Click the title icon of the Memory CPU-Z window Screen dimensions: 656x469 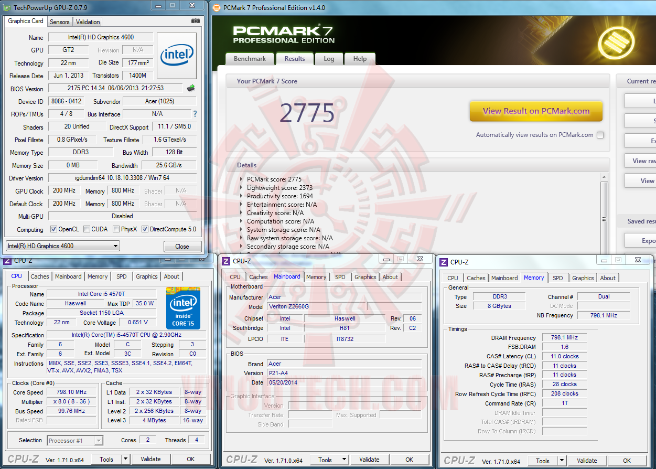click(x=444, y=262)
